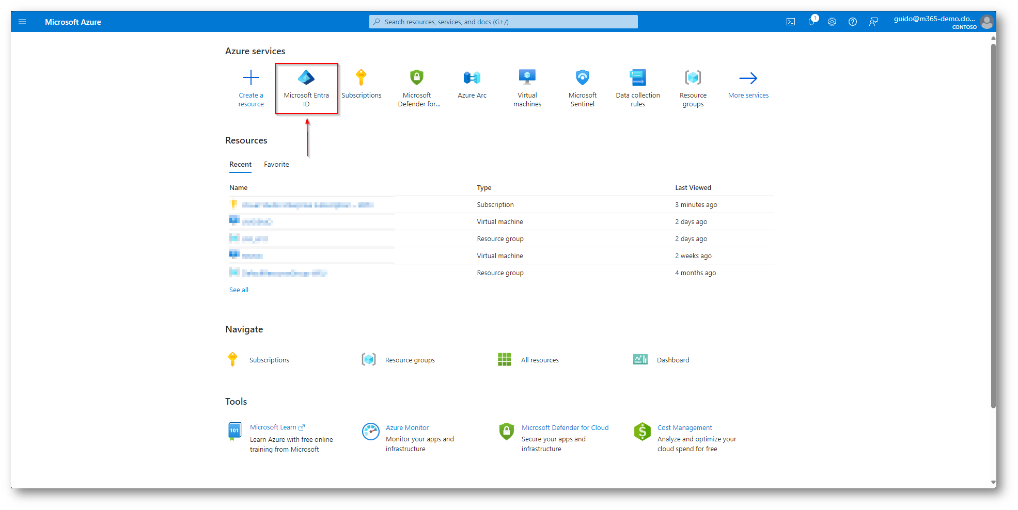Open the hamburger portal menu

(x=22, y=22)
